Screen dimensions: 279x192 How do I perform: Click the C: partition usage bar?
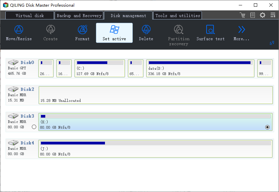100,63
